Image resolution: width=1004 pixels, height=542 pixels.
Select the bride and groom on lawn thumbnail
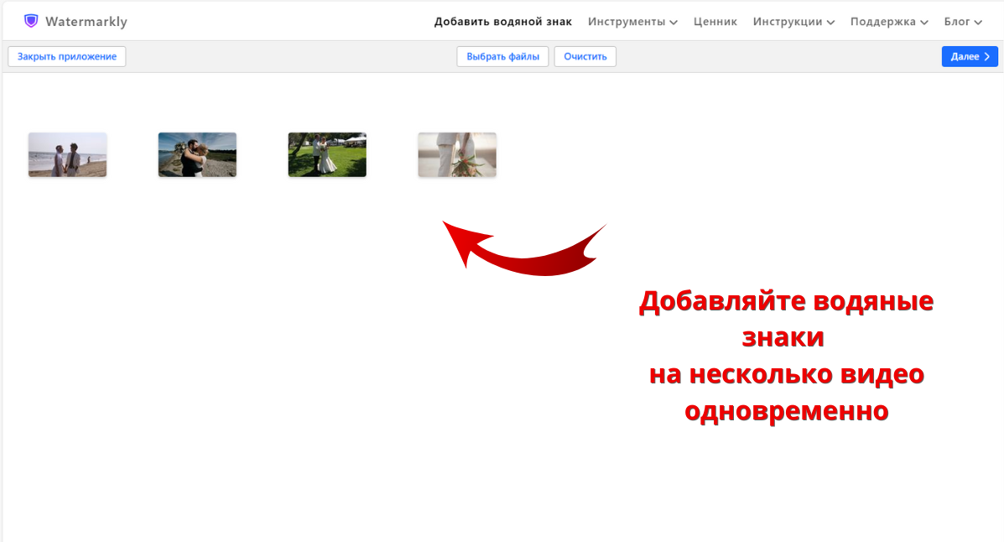(327, 154)
